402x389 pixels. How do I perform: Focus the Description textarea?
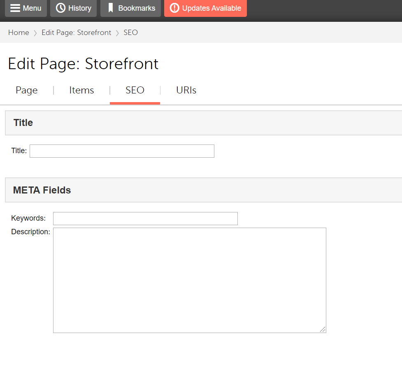tap(189, 280)
